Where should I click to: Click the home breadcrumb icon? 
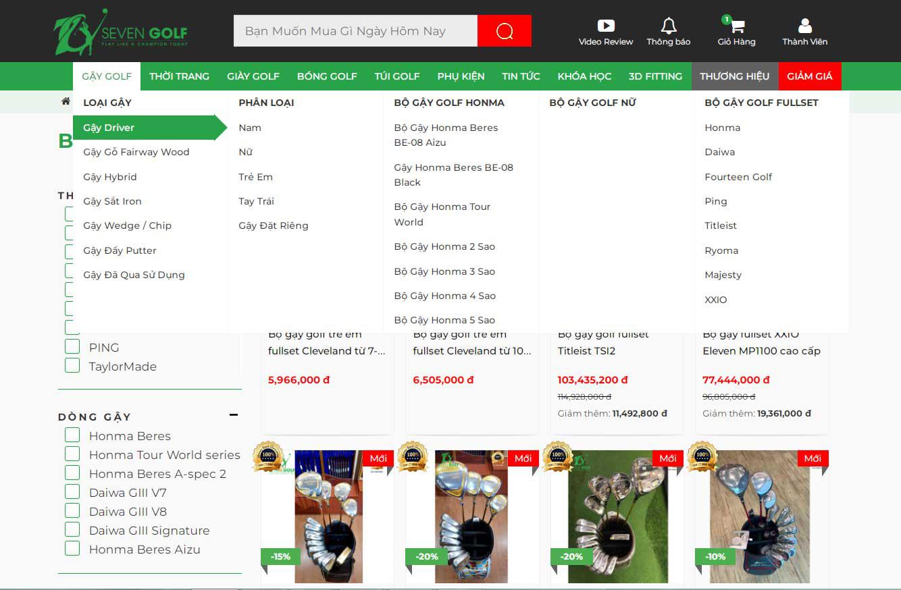click(x=65, y=100)
